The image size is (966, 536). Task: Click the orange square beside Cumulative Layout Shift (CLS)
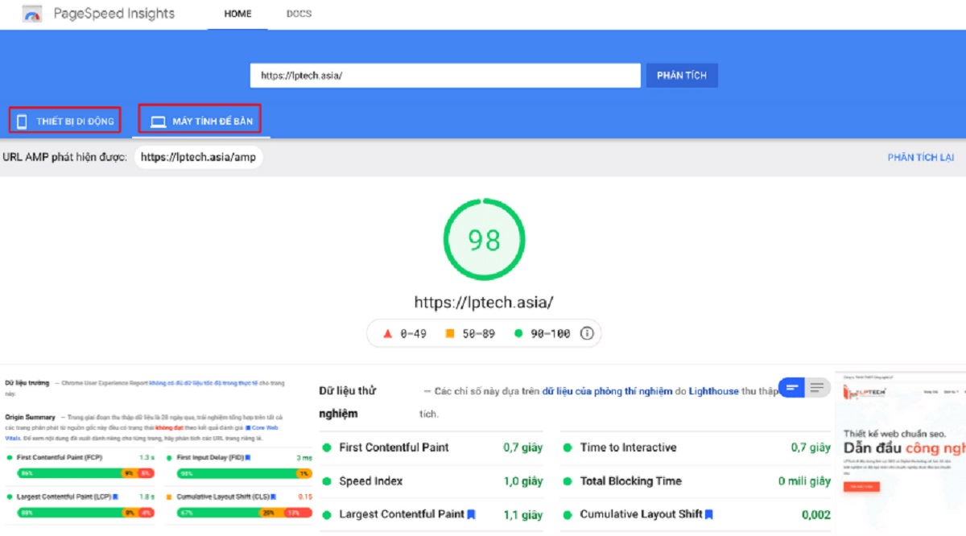pyautogui.click(x=170, y=497)
